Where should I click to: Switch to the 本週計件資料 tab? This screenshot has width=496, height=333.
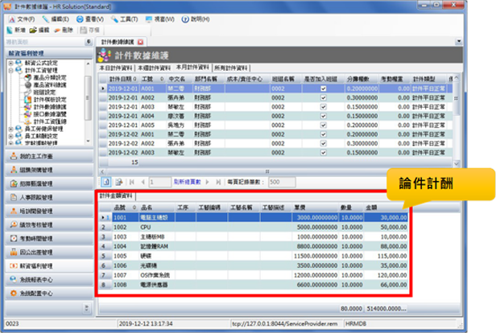coord(152,68)
